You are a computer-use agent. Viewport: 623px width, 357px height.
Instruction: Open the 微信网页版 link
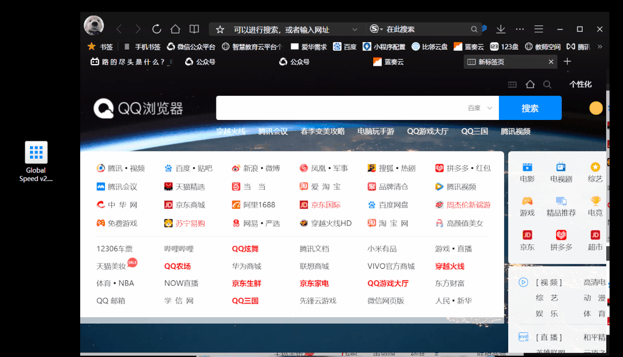386,300
